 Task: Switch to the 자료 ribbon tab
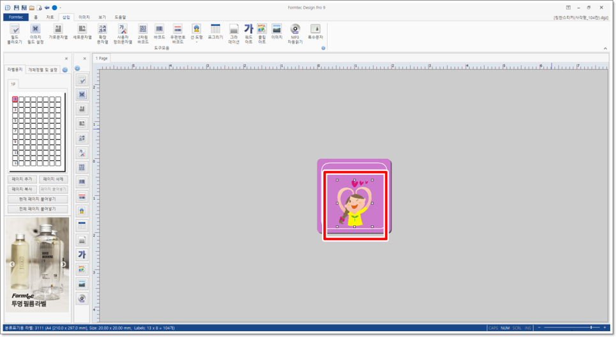pyautogui.click(x=50, y=17)
